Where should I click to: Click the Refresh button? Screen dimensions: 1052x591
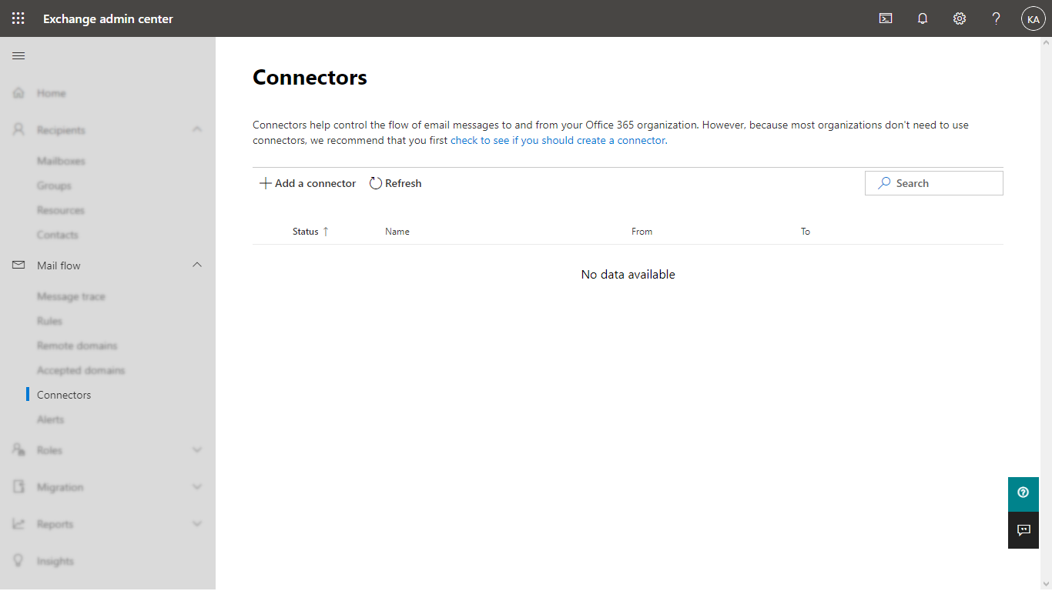click(x=396, y=183)
